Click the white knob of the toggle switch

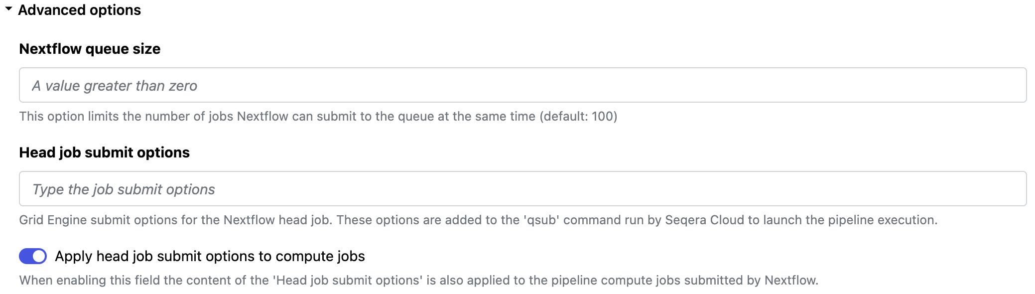39,256
